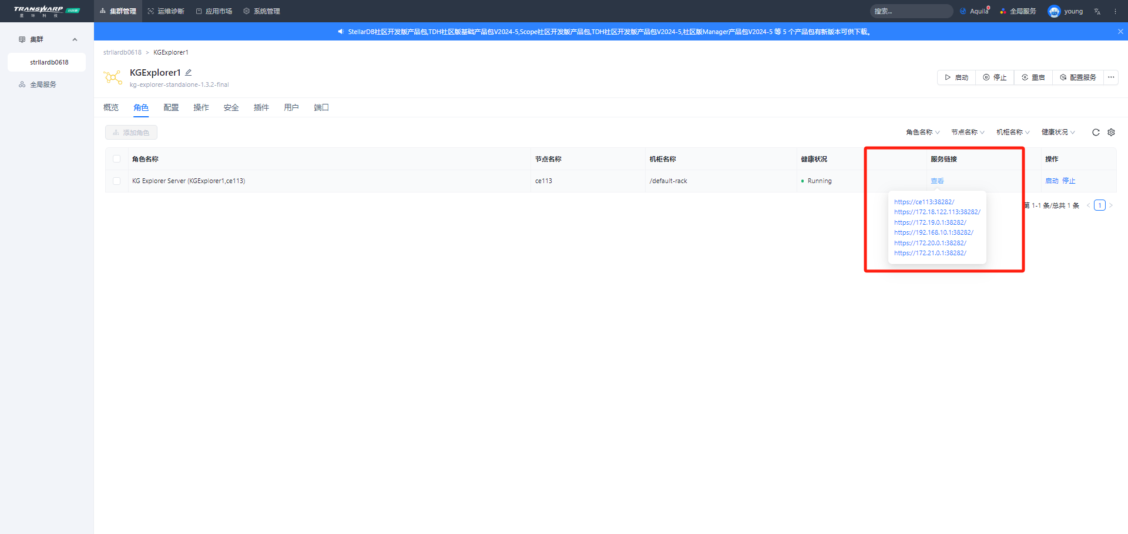The height and width of the screenshot is (534, 1128).
Task: Open table column settings gear
Action: 1111,133
